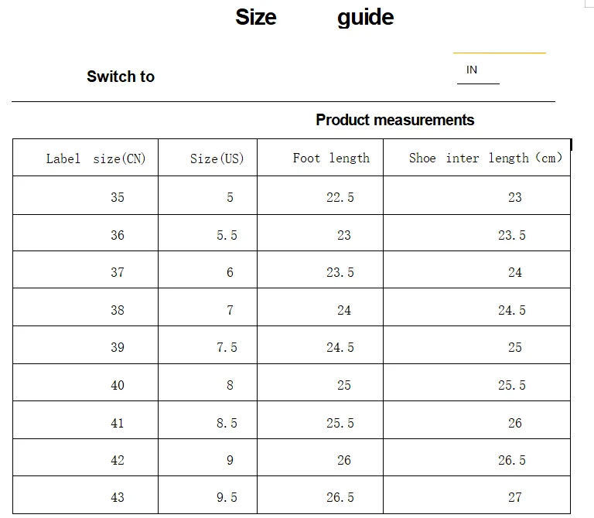594x518 pixels.
Task: Switch measurements to the IN unit
Action: 472,70
